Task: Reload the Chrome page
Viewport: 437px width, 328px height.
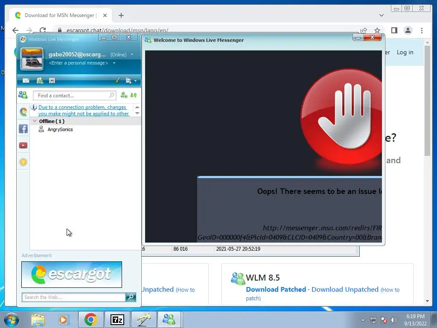Action: [x=43, y=30]
